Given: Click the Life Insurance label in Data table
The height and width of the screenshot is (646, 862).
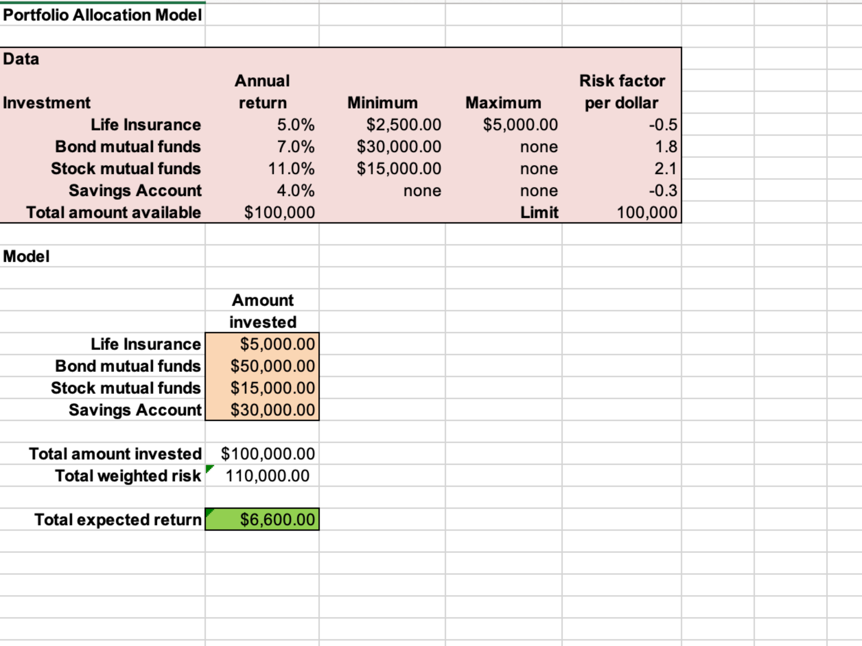Looking at the screenshot, I should coord(103,124).
